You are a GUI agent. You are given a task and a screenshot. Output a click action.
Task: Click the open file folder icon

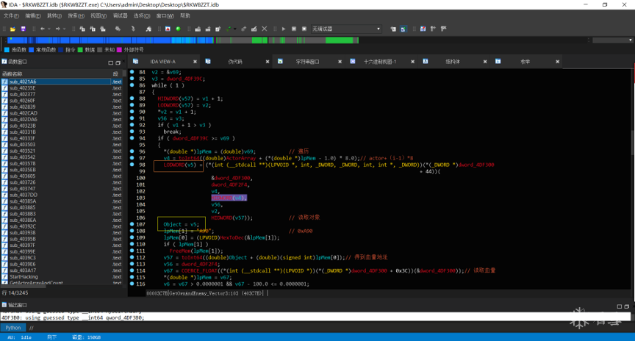13,29
